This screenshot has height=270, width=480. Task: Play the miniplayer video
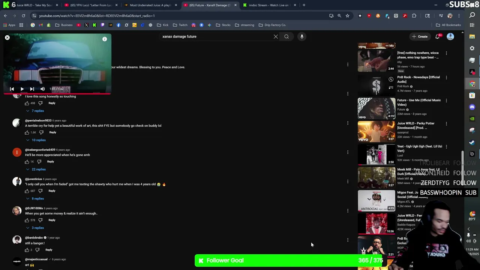point(22,89)
